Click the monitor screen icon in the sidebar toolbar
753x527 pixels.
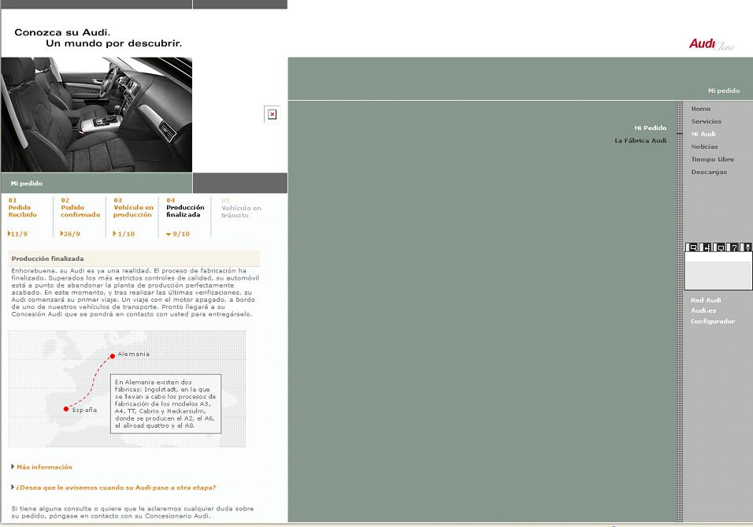click(x=719, y=247)
